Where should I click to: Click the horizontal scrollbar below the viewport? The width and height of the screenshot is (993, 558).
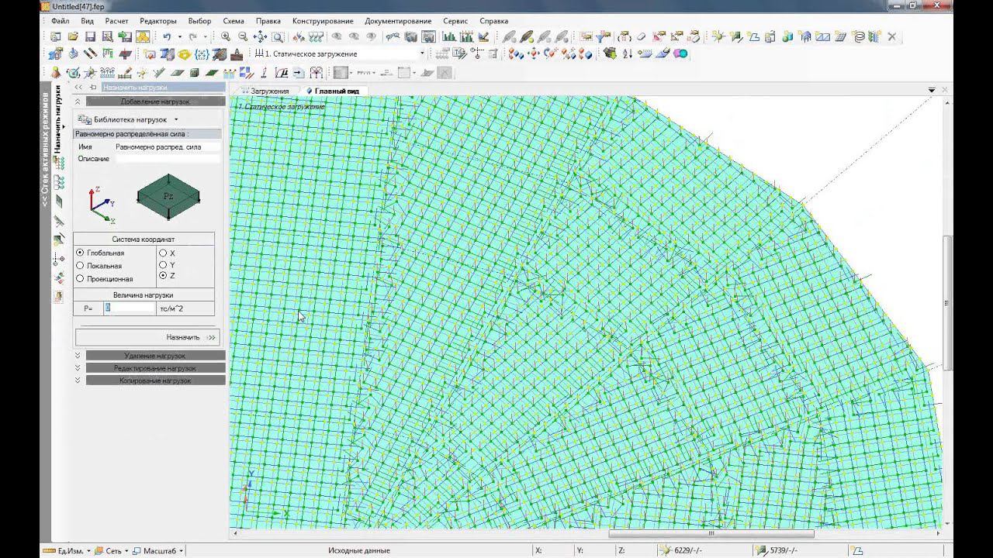tap(711, 533)
